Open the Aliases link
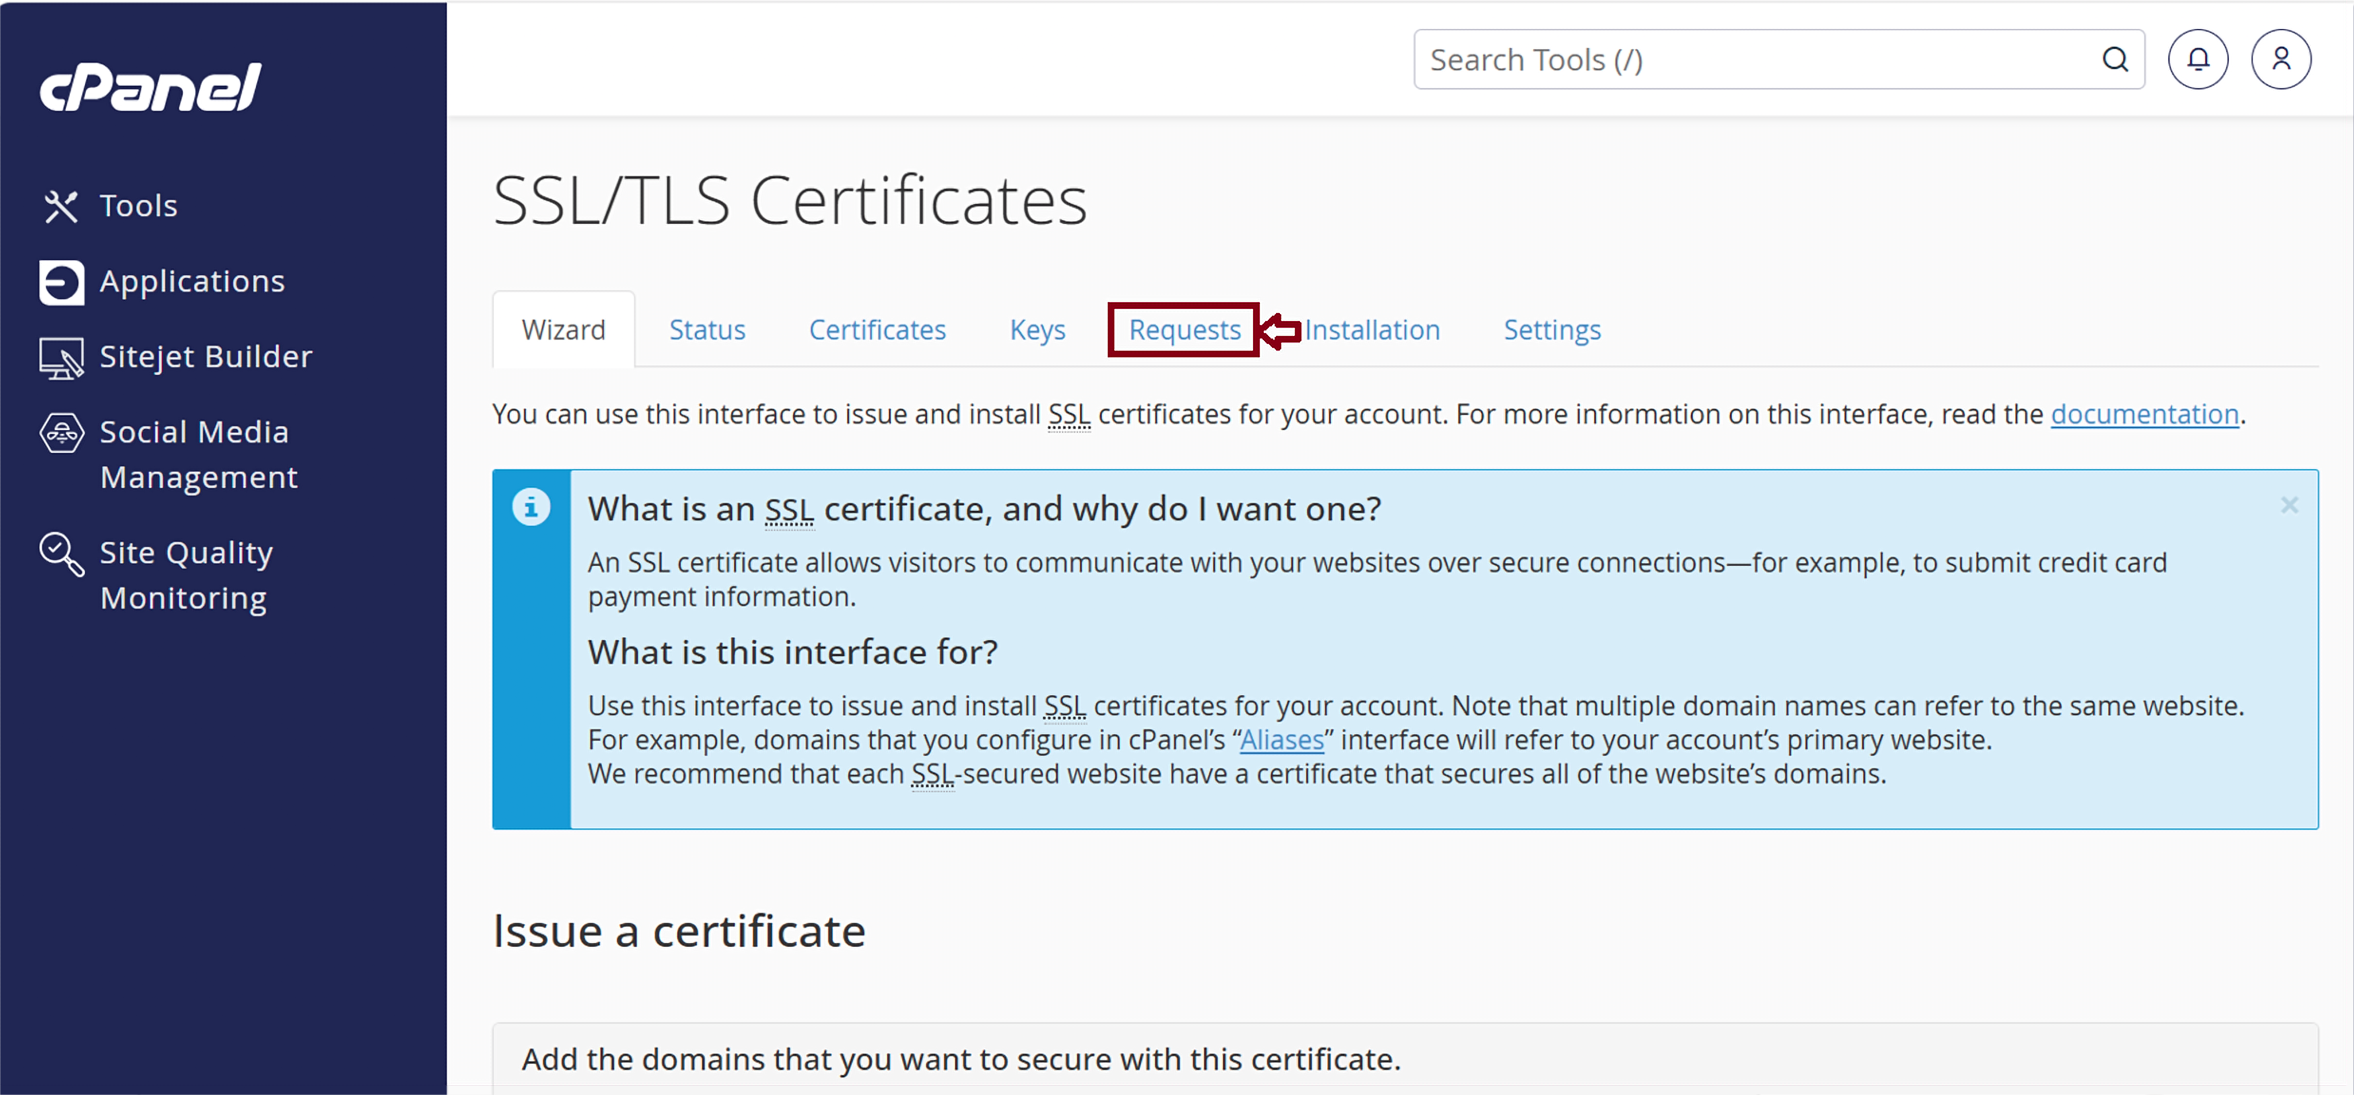The image size is (2354, 1095). (x=1281, y=740)
